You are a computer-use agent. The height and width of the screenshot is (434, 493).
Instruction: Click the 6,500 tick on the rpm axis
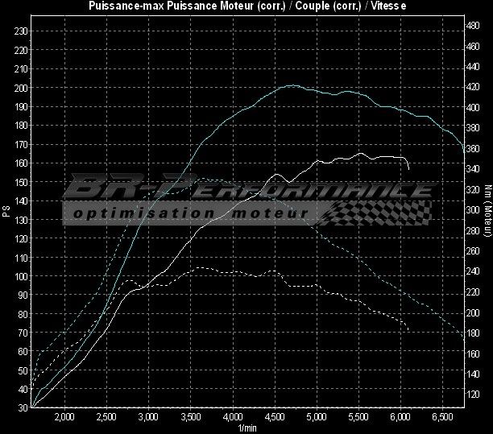[442, 416]
